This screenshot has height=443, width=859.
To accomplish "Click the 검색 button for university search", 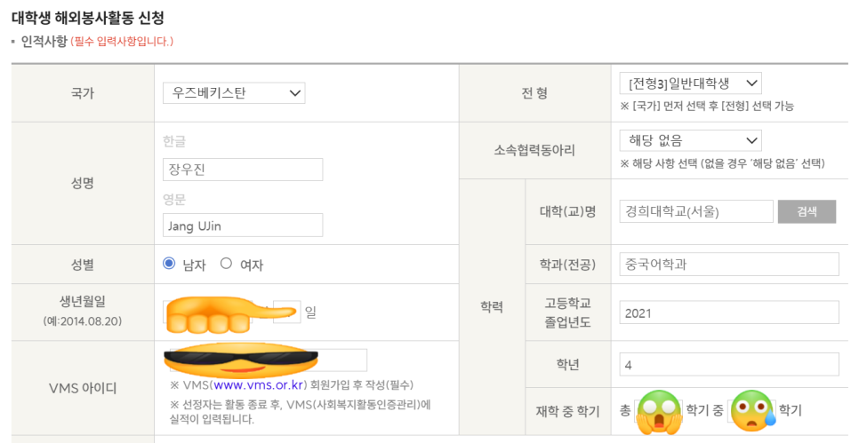I will point(807,211).
